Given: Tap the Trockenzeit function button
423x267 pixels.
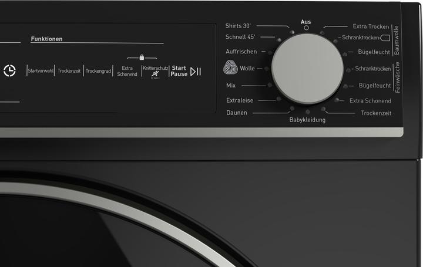Looking at the screenshot, I should (x=69, y=71).
